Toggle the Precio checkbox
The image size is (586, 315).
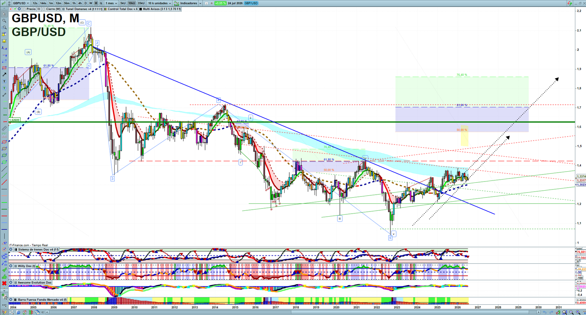pos(24,9)
